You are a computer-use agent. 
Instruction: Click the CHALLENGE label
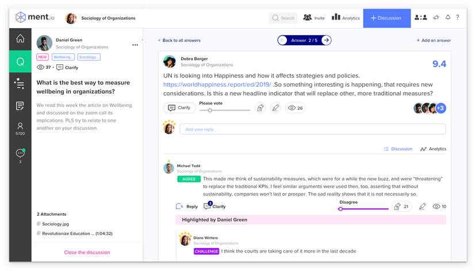point(206,251)
